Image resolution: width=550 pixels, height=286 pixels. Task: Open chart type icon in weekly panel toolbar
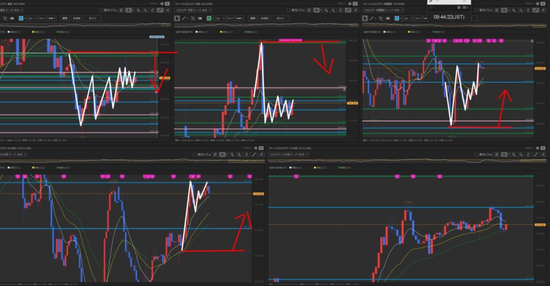coord(121,10)
